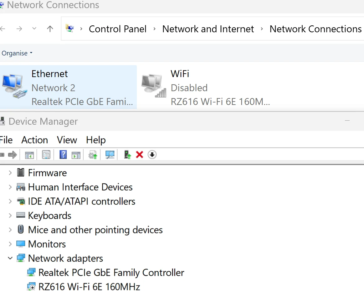The width and height of the screenshot is (364, 292).
Task: Select the Keyboards tree label
Action: click(50, 216)
